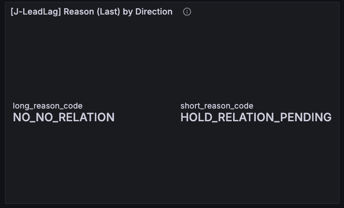
Task: Click "long" in the long_reason_code label
Action: [20, 106]
